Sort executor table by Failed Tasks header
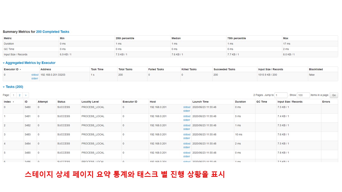The width and height of the screenshot is (342, 192). coord(164,69)
